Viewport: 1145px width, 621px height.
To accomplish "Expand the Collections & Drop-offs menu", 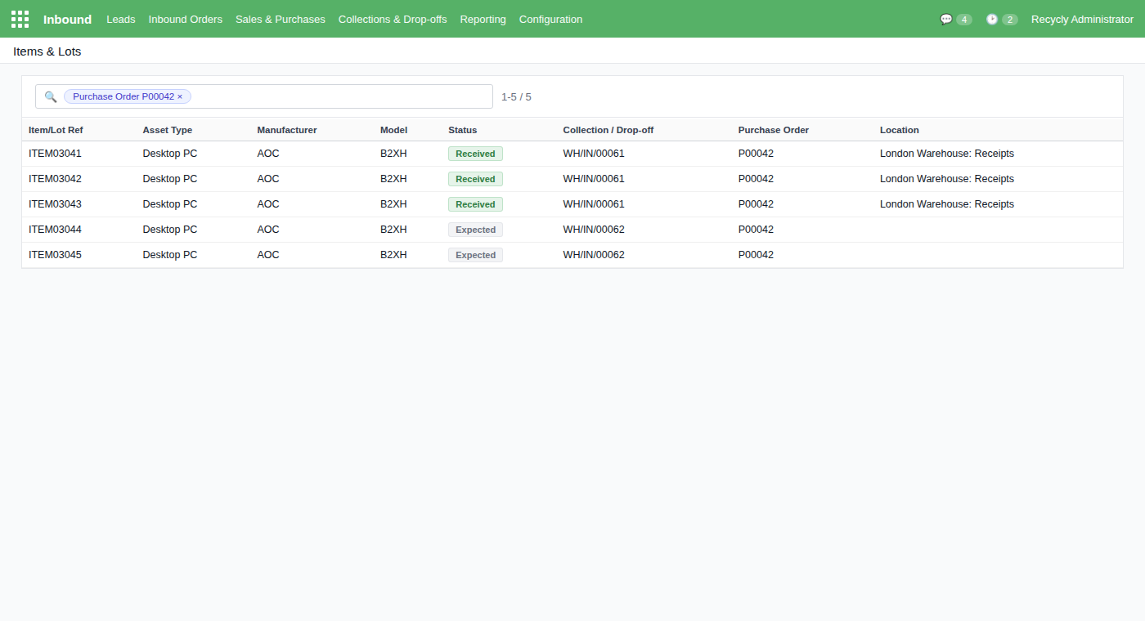I will (x=393, y=19).
